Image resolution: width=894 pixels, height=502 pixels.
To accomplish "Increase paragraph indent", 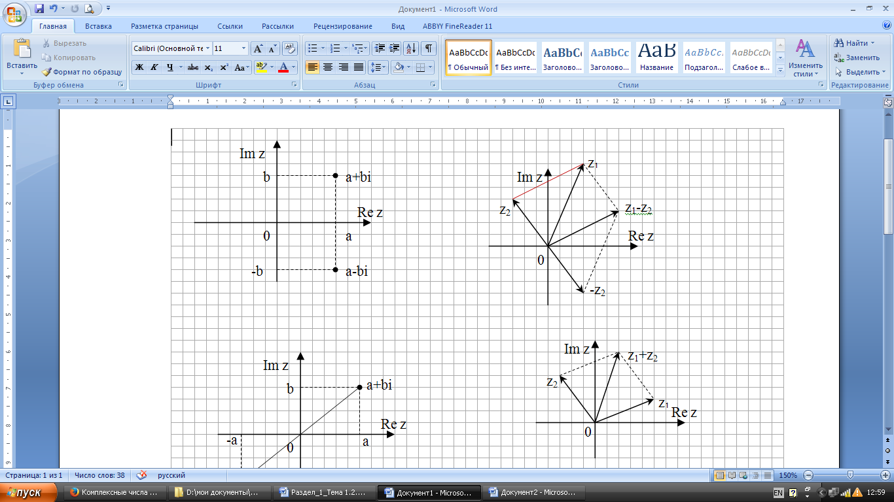I will (x=395, y=48).
